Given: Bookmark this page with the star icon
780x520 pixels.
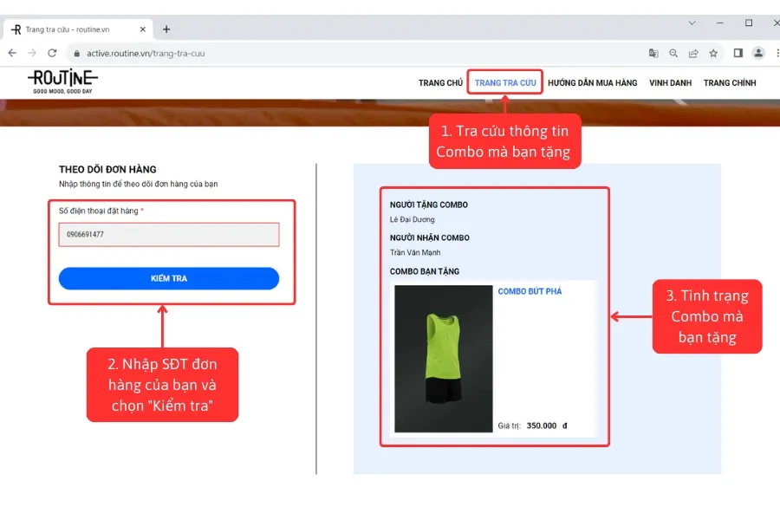Looking at the screenshot, I should 713,53.
